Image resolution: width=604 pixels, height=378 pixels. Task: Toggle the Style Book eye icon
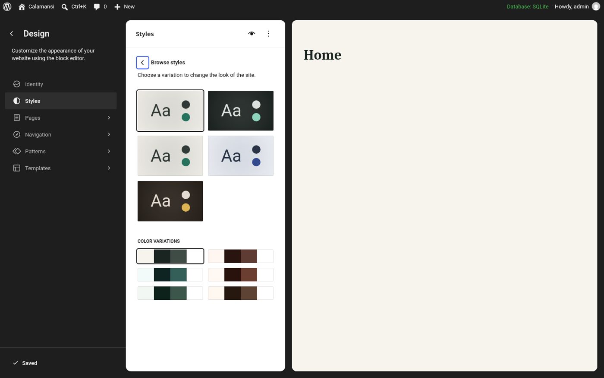252,34
